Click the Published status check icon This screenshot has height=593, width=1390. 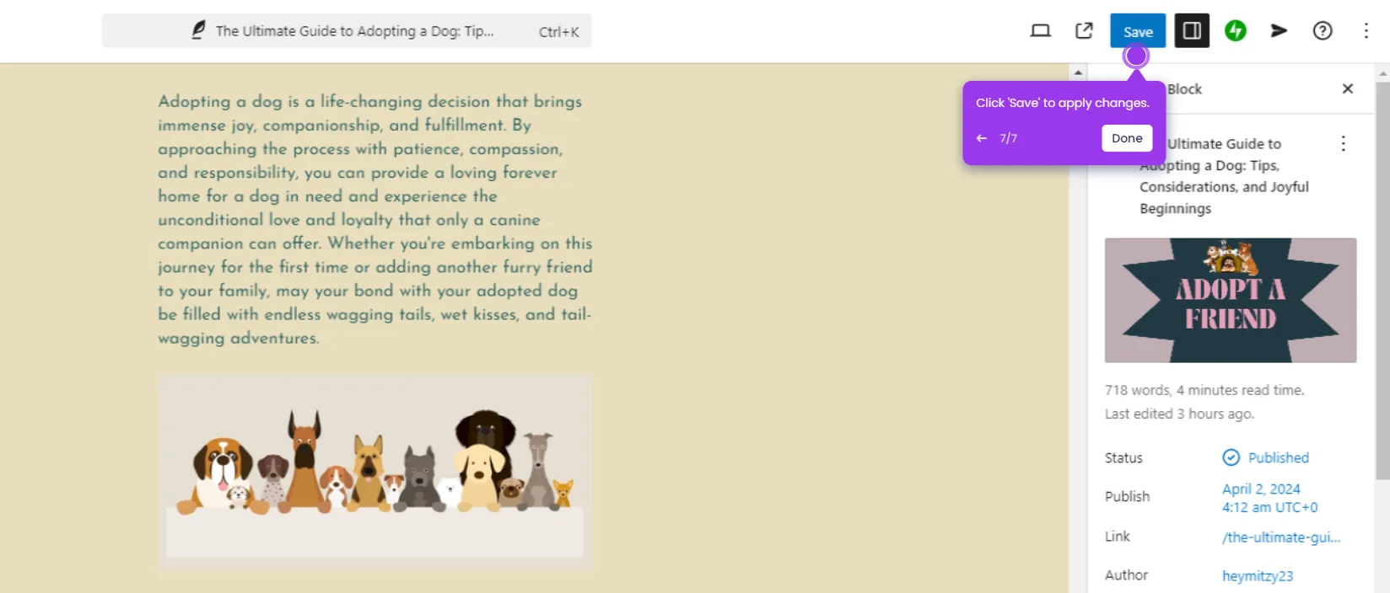click(1231, 457)
